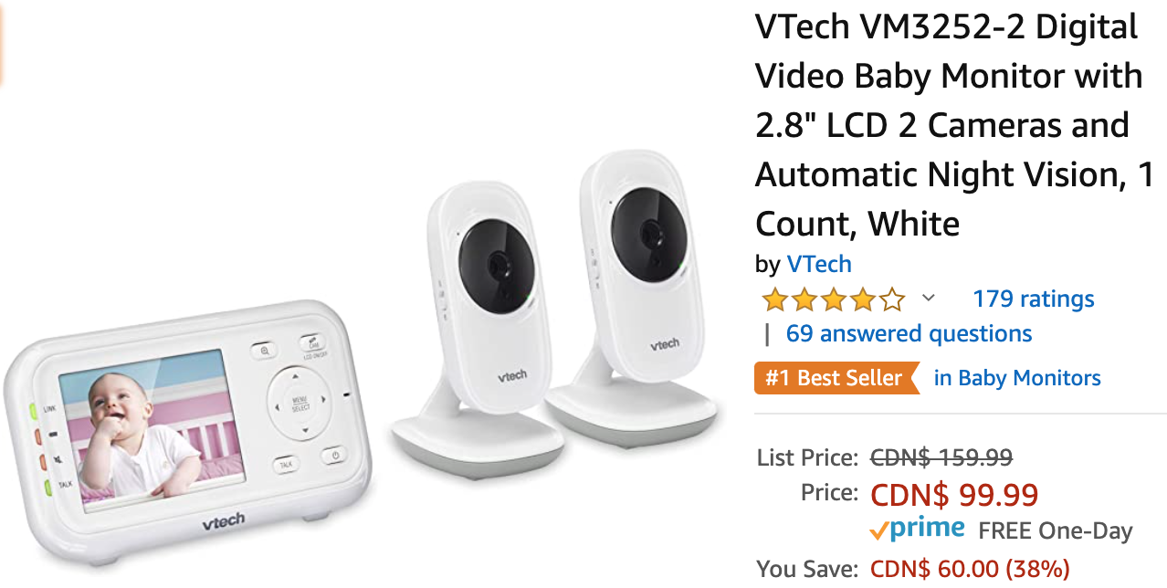Expand the rating breakdown chevron beside stars
Image resolution: width=1167 pixels, height=588 pixels.
tap(929, 298)
